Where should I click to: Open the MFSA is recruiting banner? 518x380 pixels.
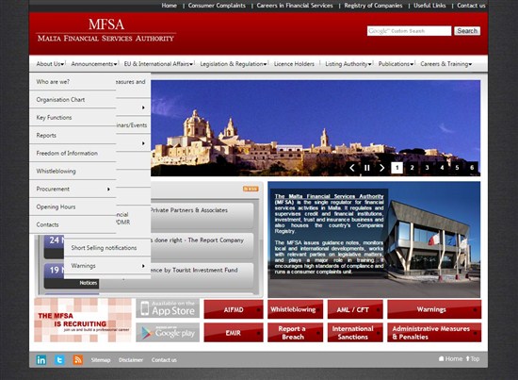tap(83, 321)
